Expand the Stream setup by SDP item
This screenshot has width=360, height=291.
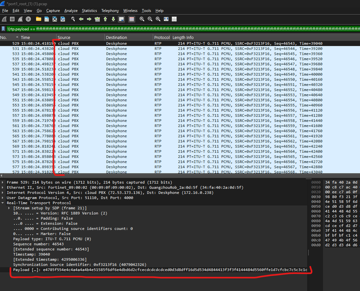coord(9,208)
